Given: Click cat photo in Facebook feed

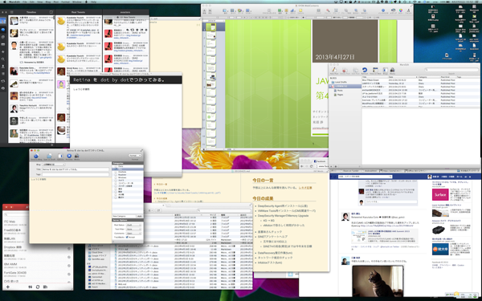Looking at the screenshot, I should pos(378,282).
